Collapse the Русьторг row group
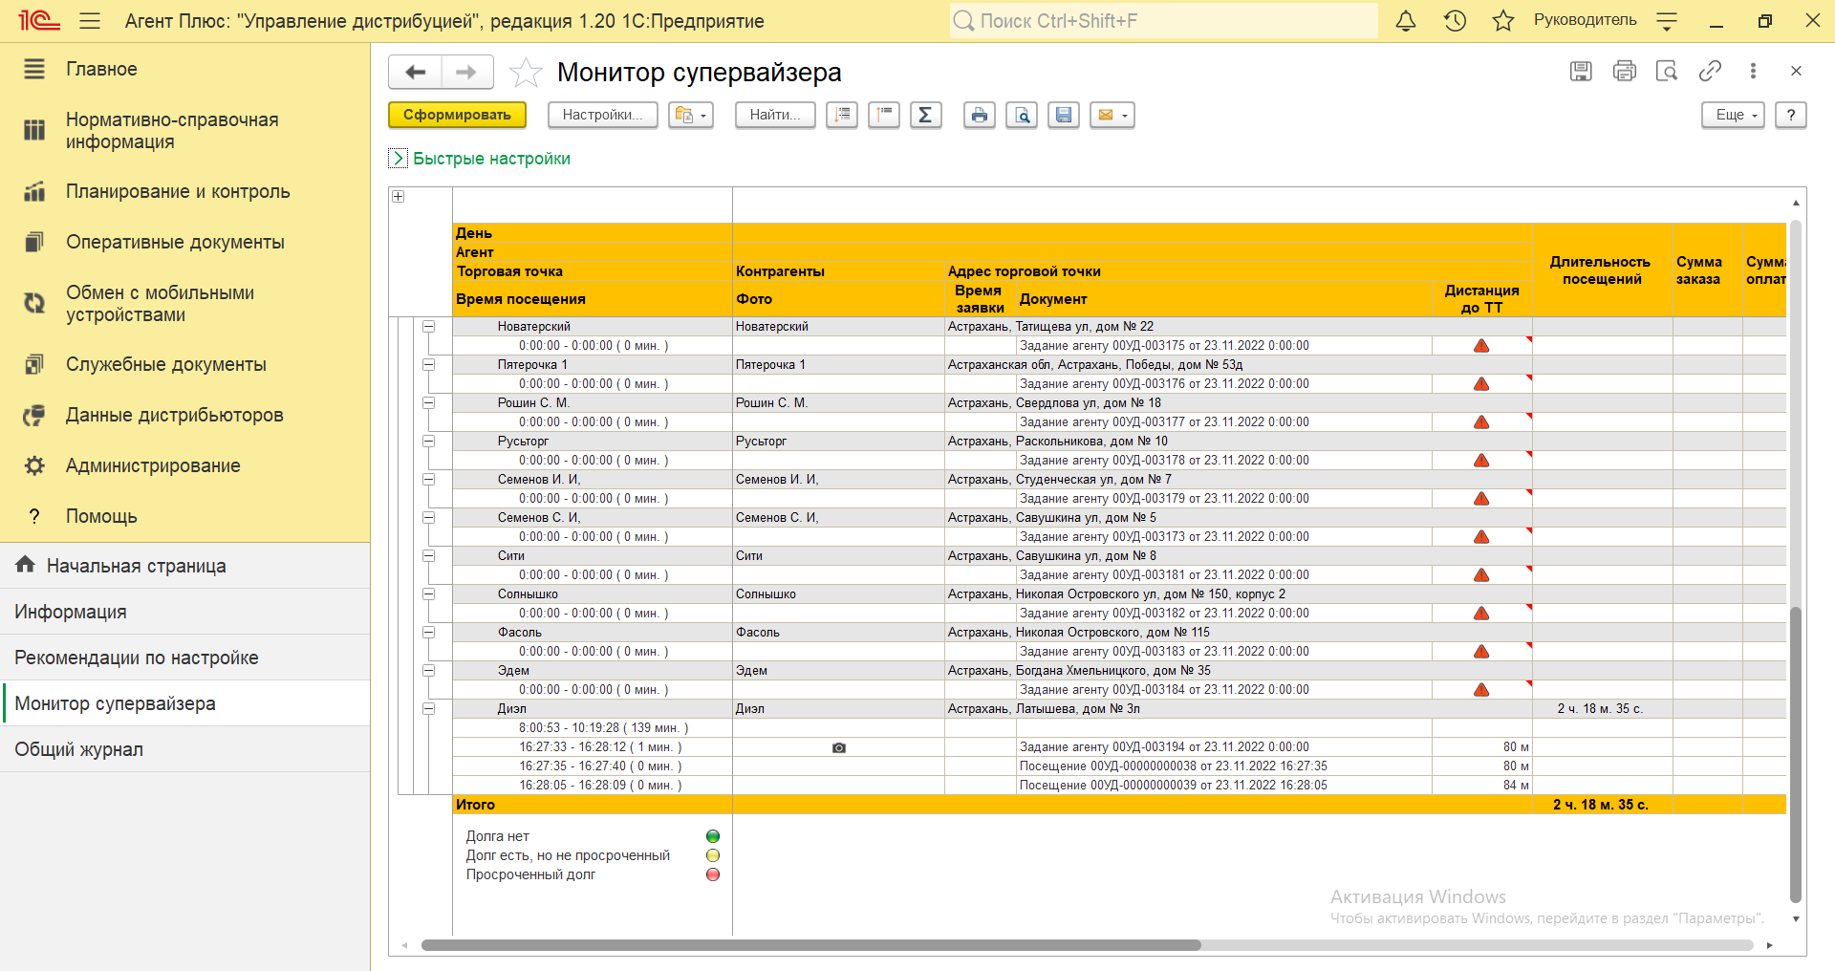 [429, 442]
